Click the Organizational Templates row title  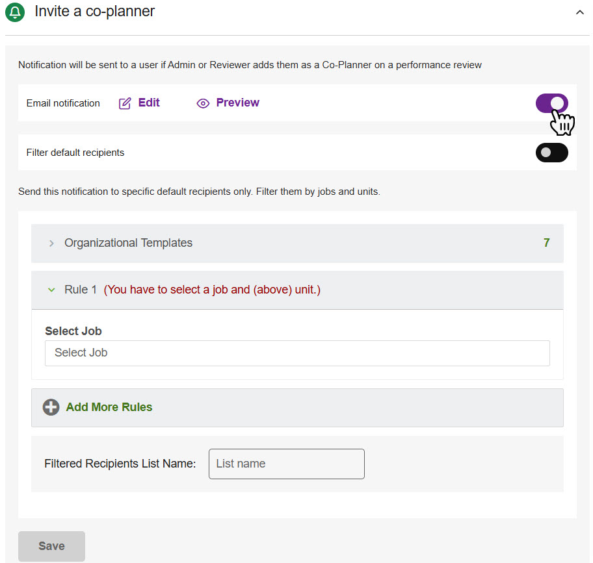(x=128, y=243)
